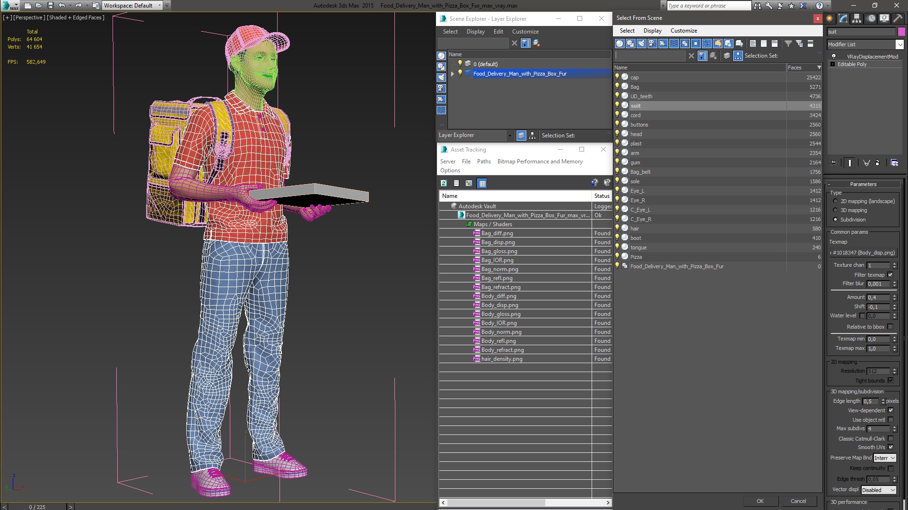908x510 pixels.
Task: Toggle Display Lights filter in Select From Scene
Action: (641, 43)
